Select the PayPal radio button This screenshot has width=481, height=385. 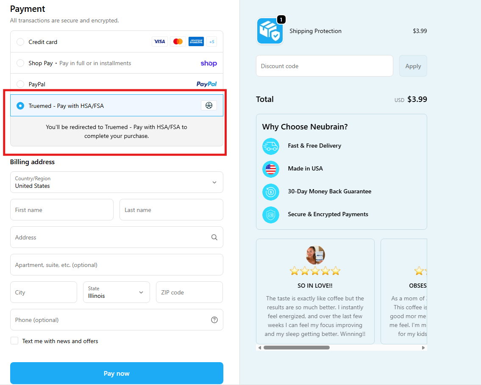(20, 84)
